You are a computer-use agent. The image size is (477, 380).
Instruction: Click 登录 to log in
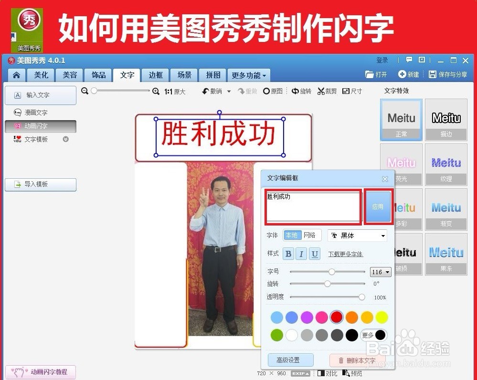pyautogui.click(x=382, y=60)
